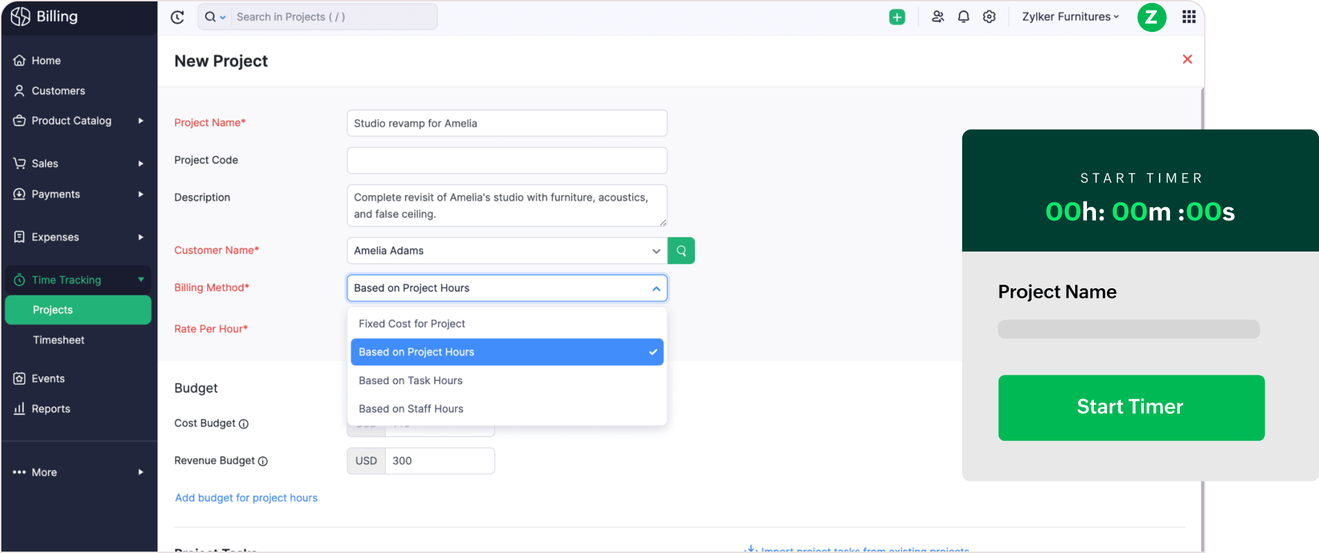The height and width of the screenshot is (553, 1319).
Task: Open Zylker Furnitures organization switcher
Action: click(x=1070, y=17)
